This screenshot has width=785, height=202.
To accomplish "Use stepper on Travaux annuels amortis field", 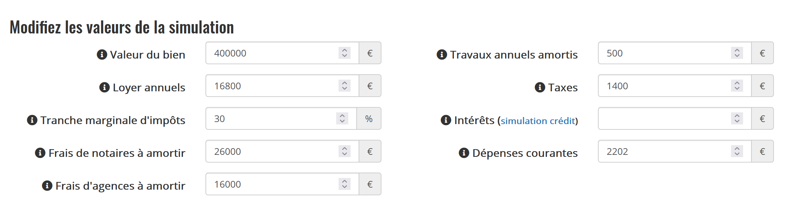I will [x=737, y=53].
